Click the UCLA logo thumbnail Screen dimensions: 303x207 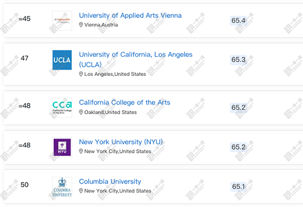coord(62,60)
